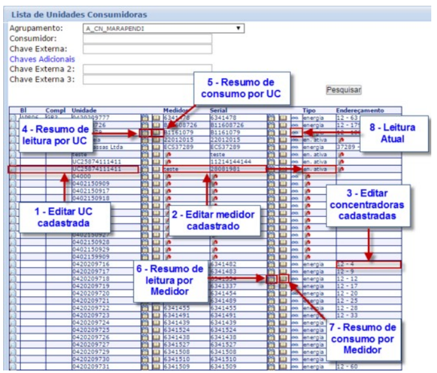The image size is (437, 373).
Task: Click meter reading summary icon for serial 6341524
Action: (x=271, y=329)
